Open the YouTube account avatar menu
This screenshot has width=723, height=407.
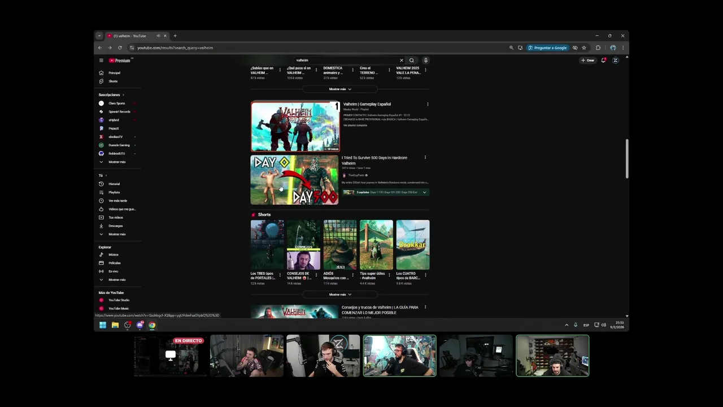tap(616, 60)
